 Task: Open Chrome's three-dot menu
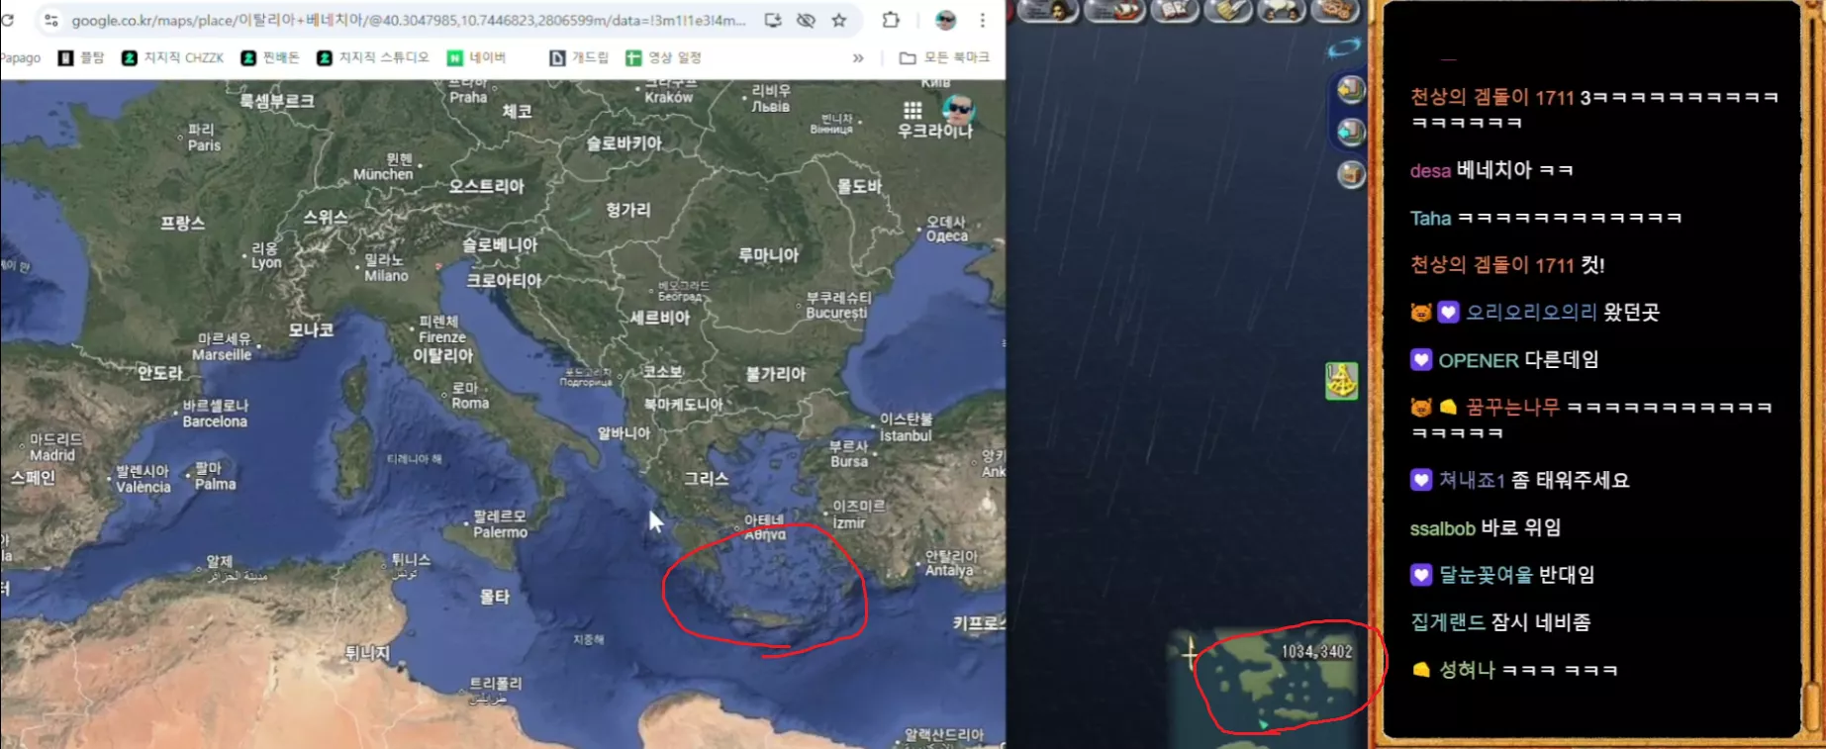tap(982, 20)
